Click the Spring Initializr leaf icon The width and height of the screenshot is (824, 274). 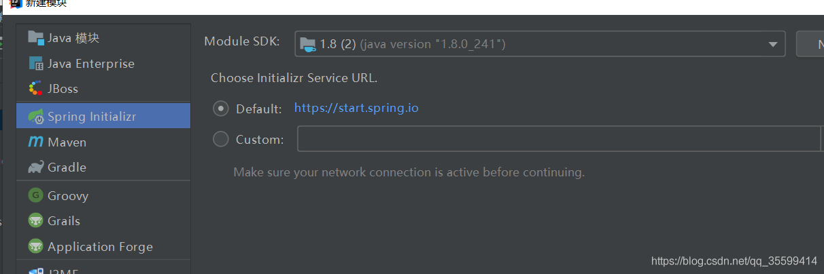tap(36, 117)
